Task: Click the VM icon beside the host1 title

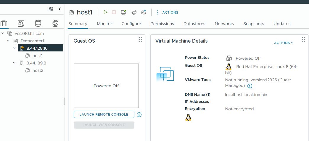Action: coord(71,13)
